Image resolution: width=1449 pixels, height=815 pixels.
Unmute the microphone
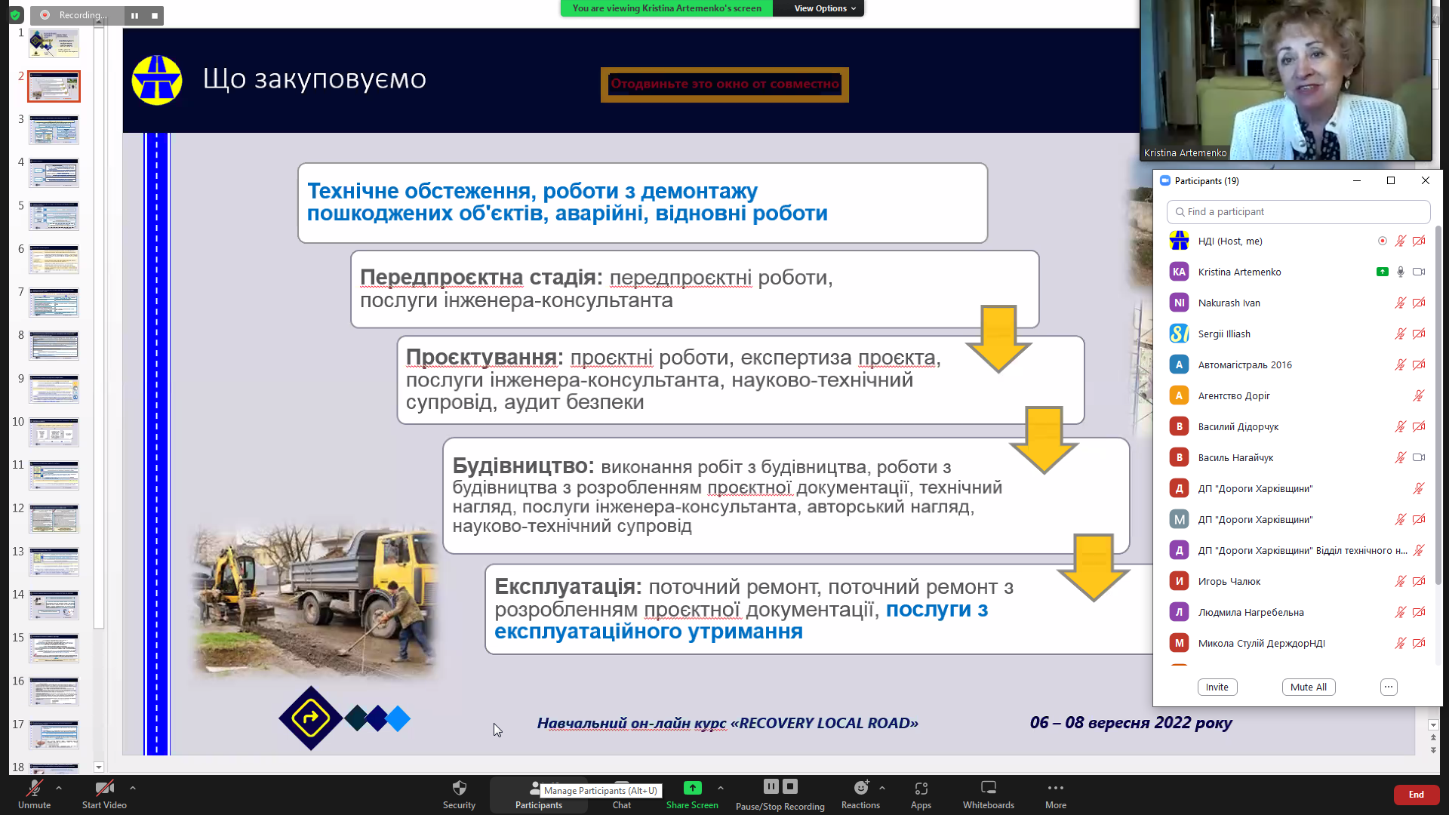click(34, 789)
